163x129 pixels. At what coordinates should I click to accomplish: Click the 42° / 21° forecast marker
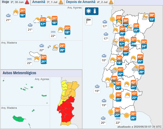[133, 85]
